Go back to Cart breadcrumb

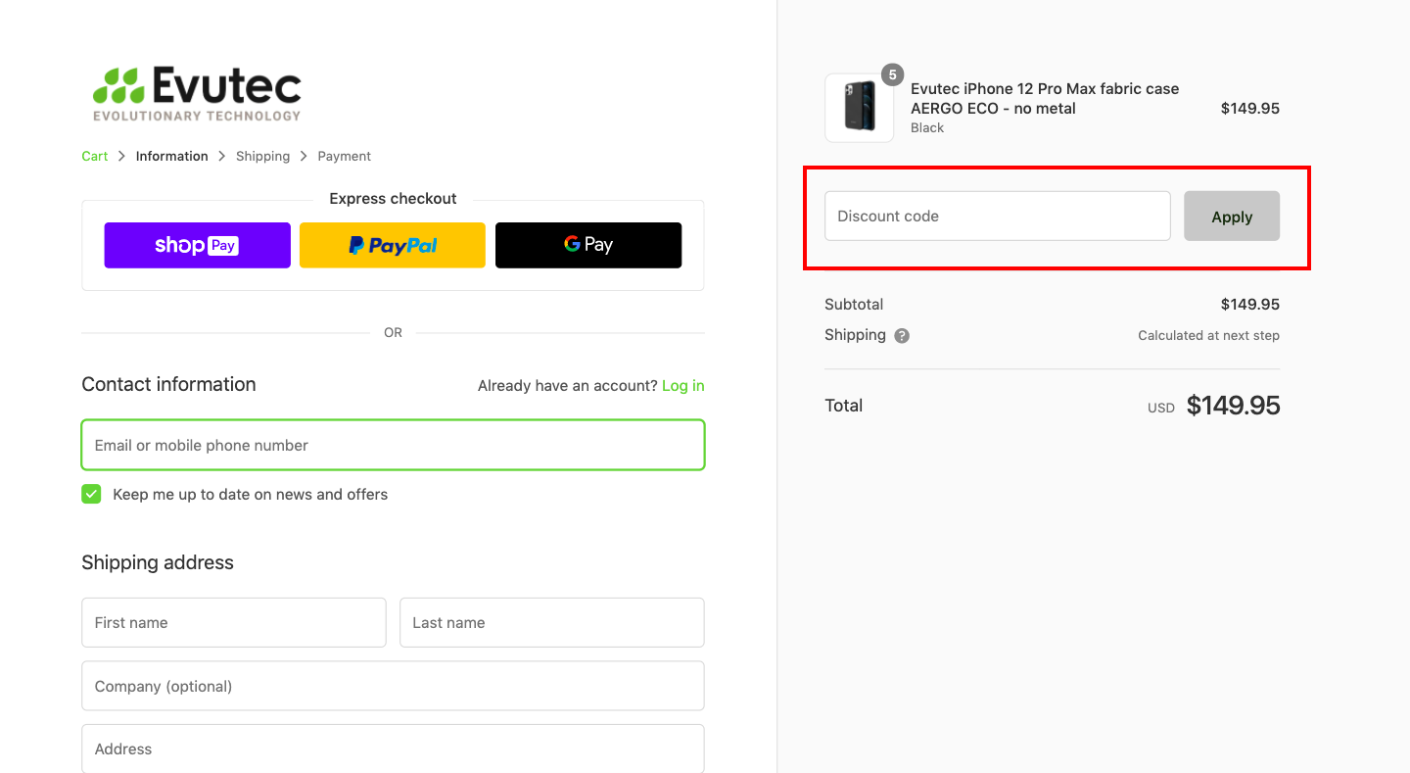coord(95,156)
